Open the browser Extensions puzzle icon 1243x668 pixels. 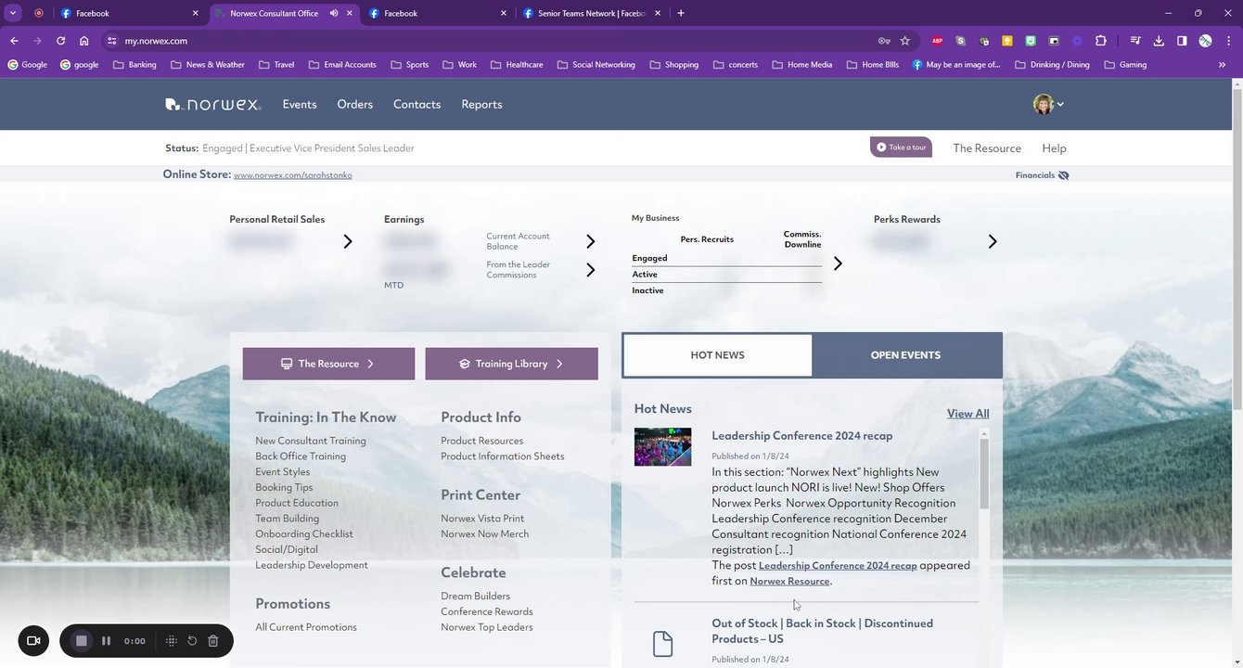tap(1101, 41)
